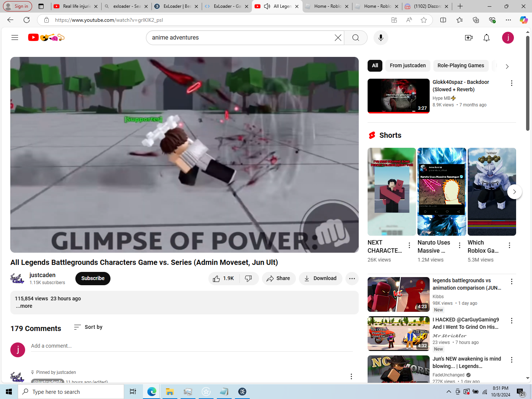The image size is (532, 399).
Task: Show more filter chips with right arrow
Action: tap(507, 66)
